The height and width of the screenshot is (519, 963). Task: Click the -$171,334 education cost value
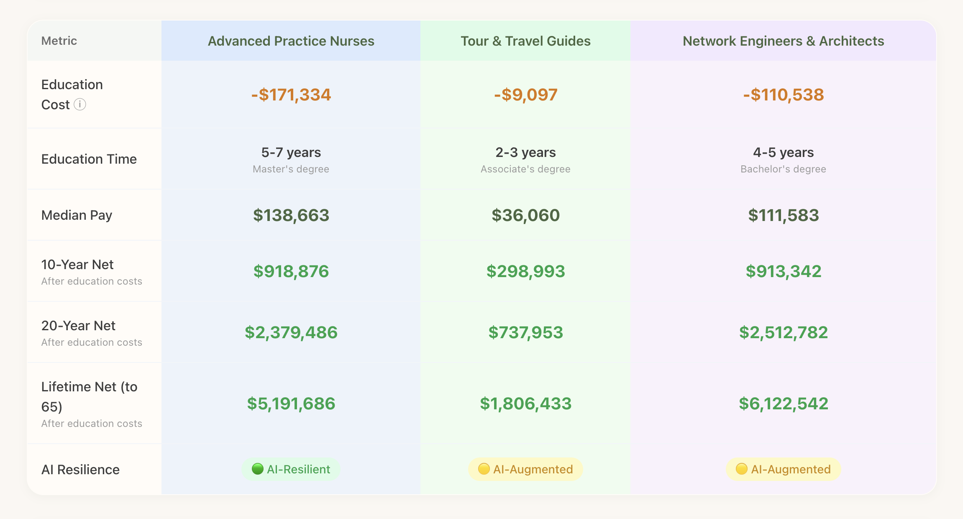(x=291, y=95)
